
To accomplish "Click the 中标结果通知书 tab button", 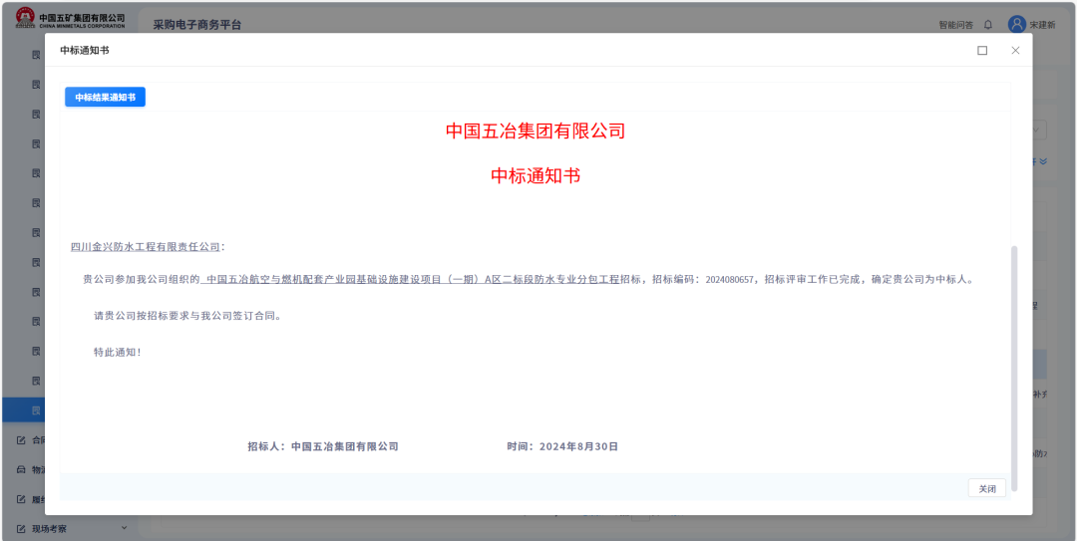I will point(105,97).
